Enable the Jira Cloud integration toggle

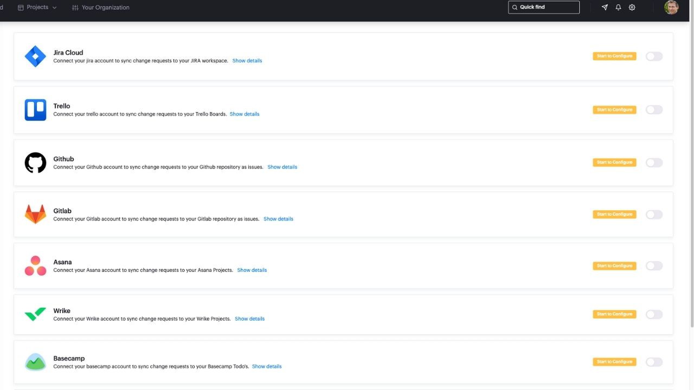654,56
